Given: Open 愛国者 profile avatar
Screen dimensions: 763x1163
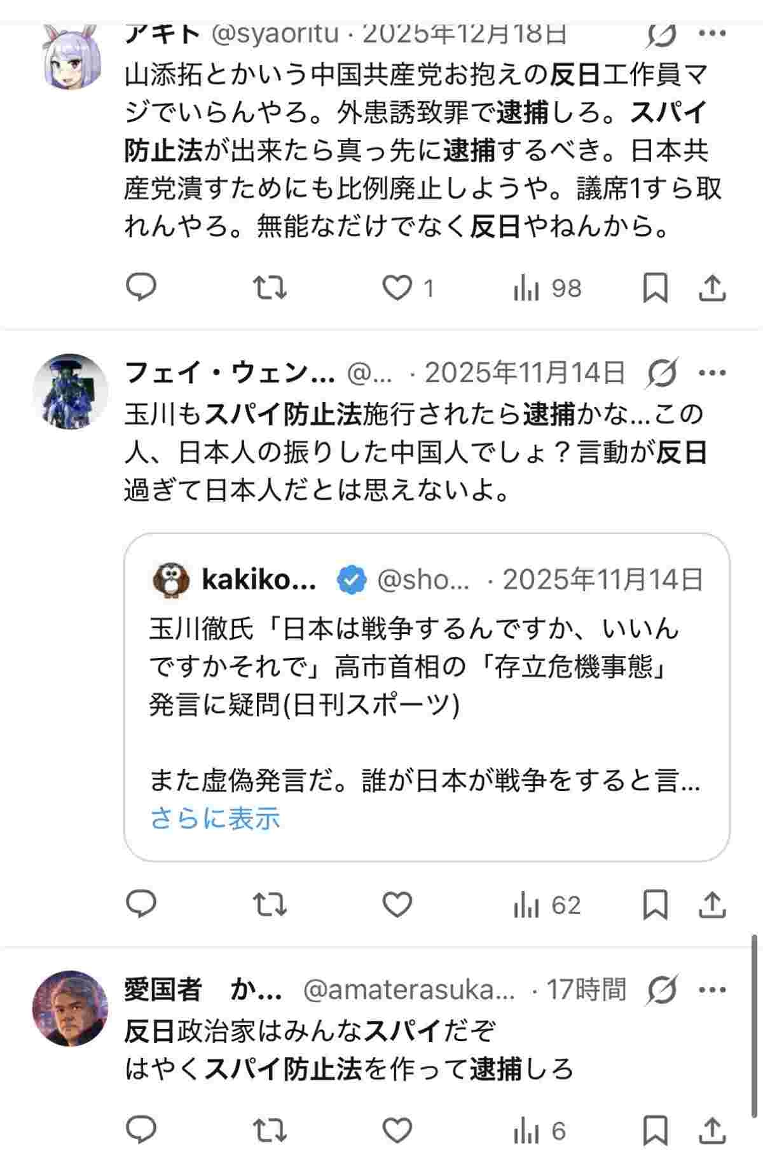Looking at the screenshot, I should 70,1008.
